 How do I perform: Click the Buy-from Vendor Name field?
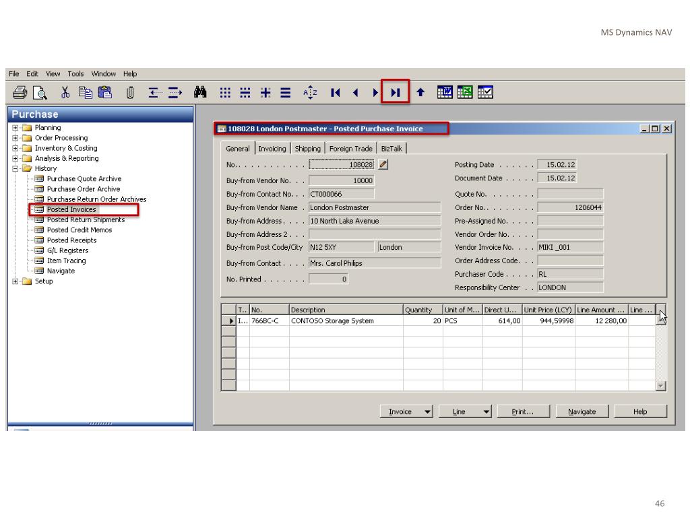375,207
